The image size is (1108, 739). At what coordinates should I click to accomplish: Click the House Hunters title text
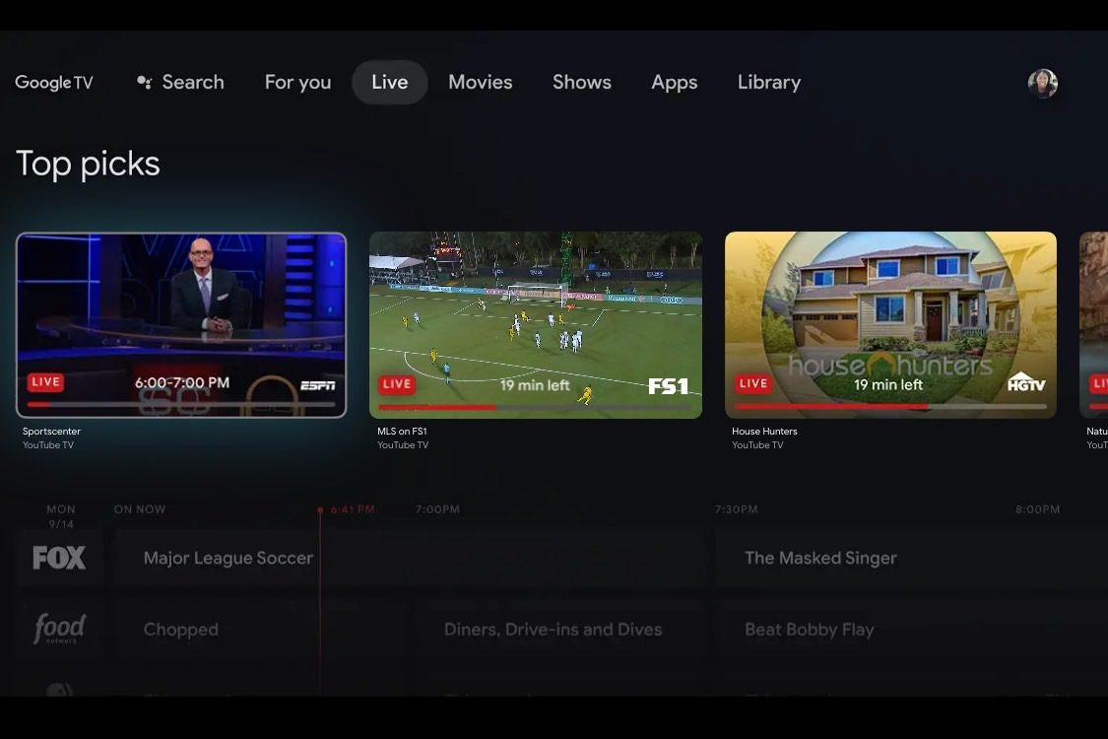764,431
